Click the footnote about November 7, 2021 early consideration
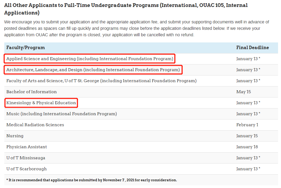 click(x=92, y=180)
